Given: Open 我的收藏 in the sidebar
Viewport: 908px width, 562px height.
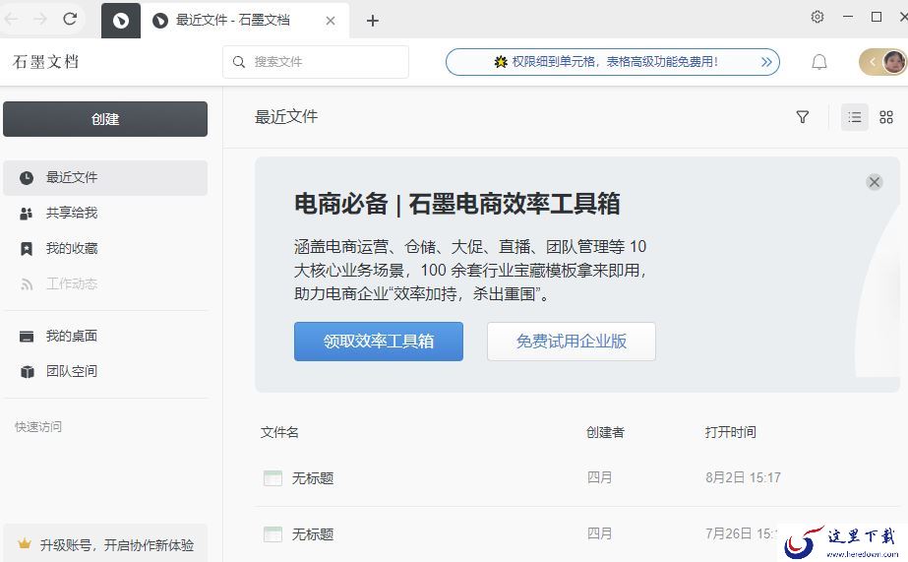Looking at the screenshot, I should [x=105, y=249].
